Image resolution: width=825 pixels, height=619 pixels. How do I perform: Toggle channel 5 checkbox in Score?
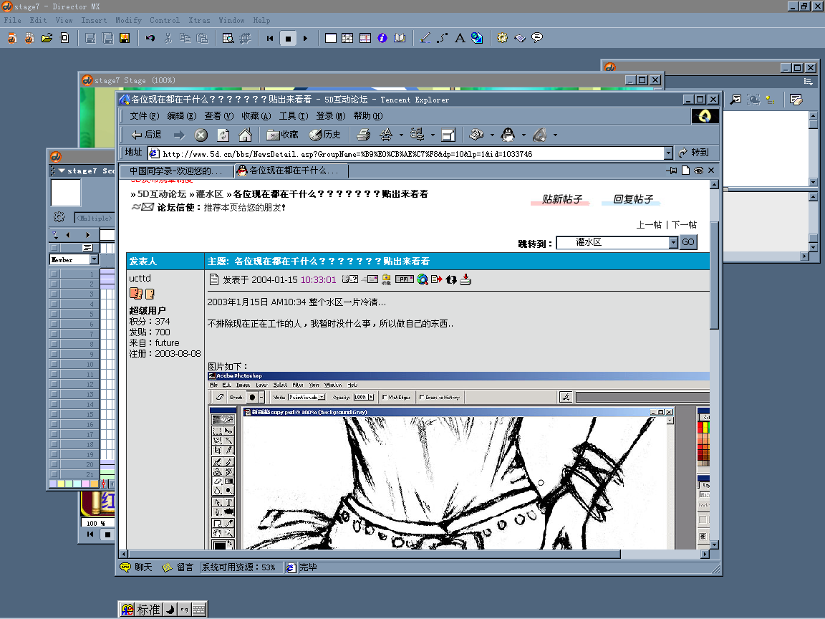point(54,314)
